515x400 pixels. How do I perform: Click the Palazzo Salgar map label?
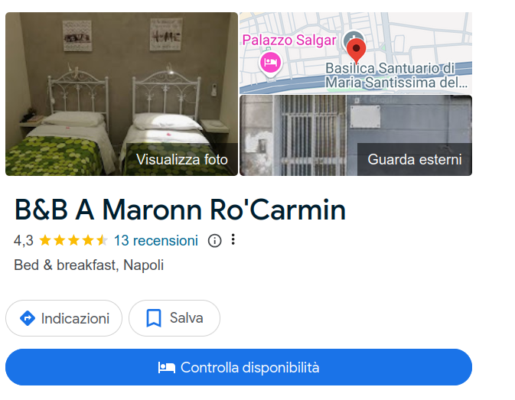289,41
